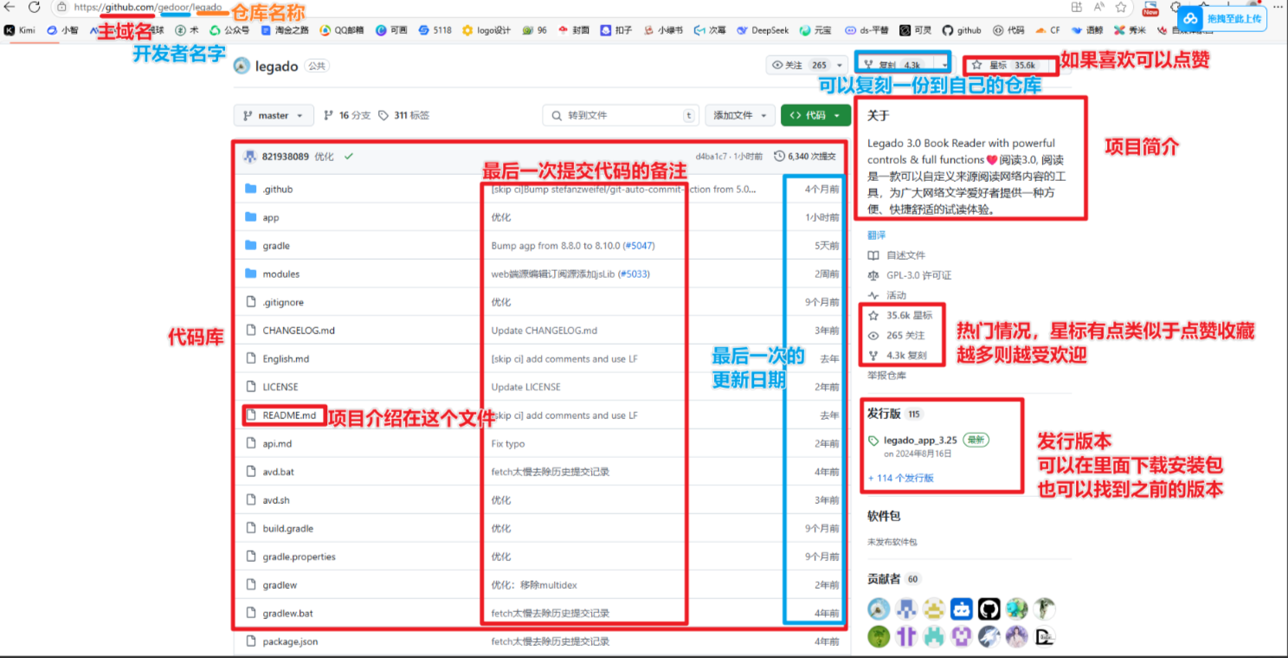
Task: Open the 添加文件 dropdown
Action: coord(740,114)
